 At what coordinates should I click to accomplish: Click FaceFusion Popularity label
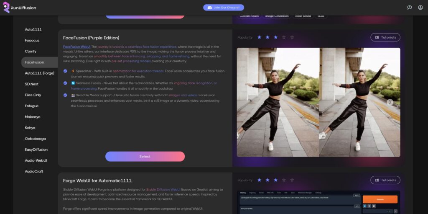(245, 38)
